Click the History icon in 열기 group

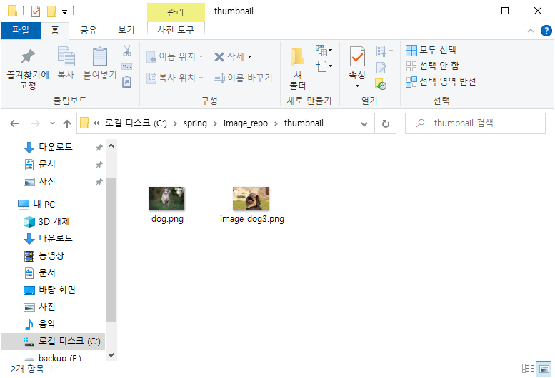381,84
